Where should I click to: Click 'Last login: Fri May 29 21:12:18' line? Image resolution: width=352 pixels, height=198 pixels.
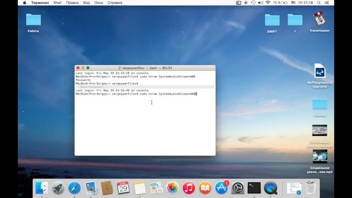[112, 73]
